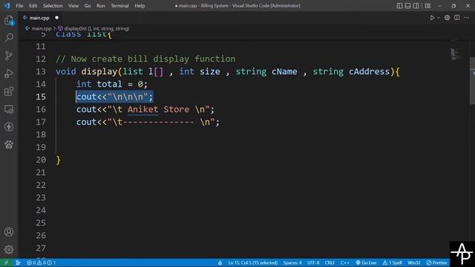Toggle the secondary side bar layout icon
Image resolution: width=475 pixels, height=267 pixels.
[x=416, y=6]
